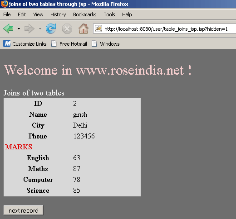This screenshot has height=219, width=236.
Task: Open the Bookmarks menu
Action: tap(85, 14)
